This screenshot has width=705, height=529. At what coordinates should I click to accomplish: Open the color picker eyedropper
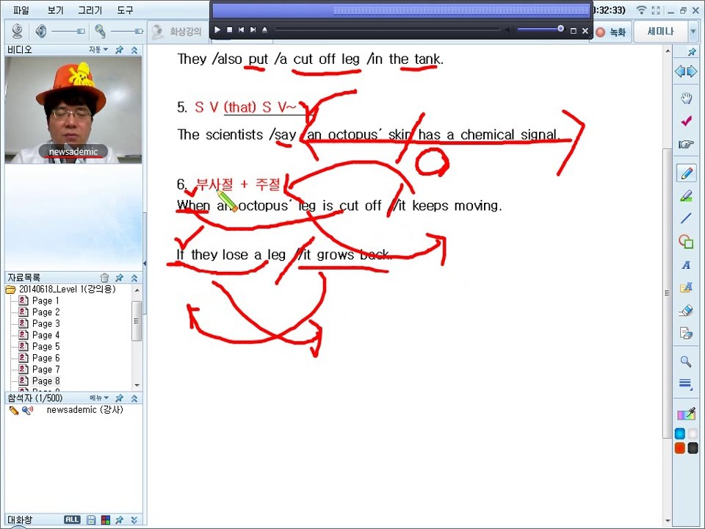click(686, 414)
